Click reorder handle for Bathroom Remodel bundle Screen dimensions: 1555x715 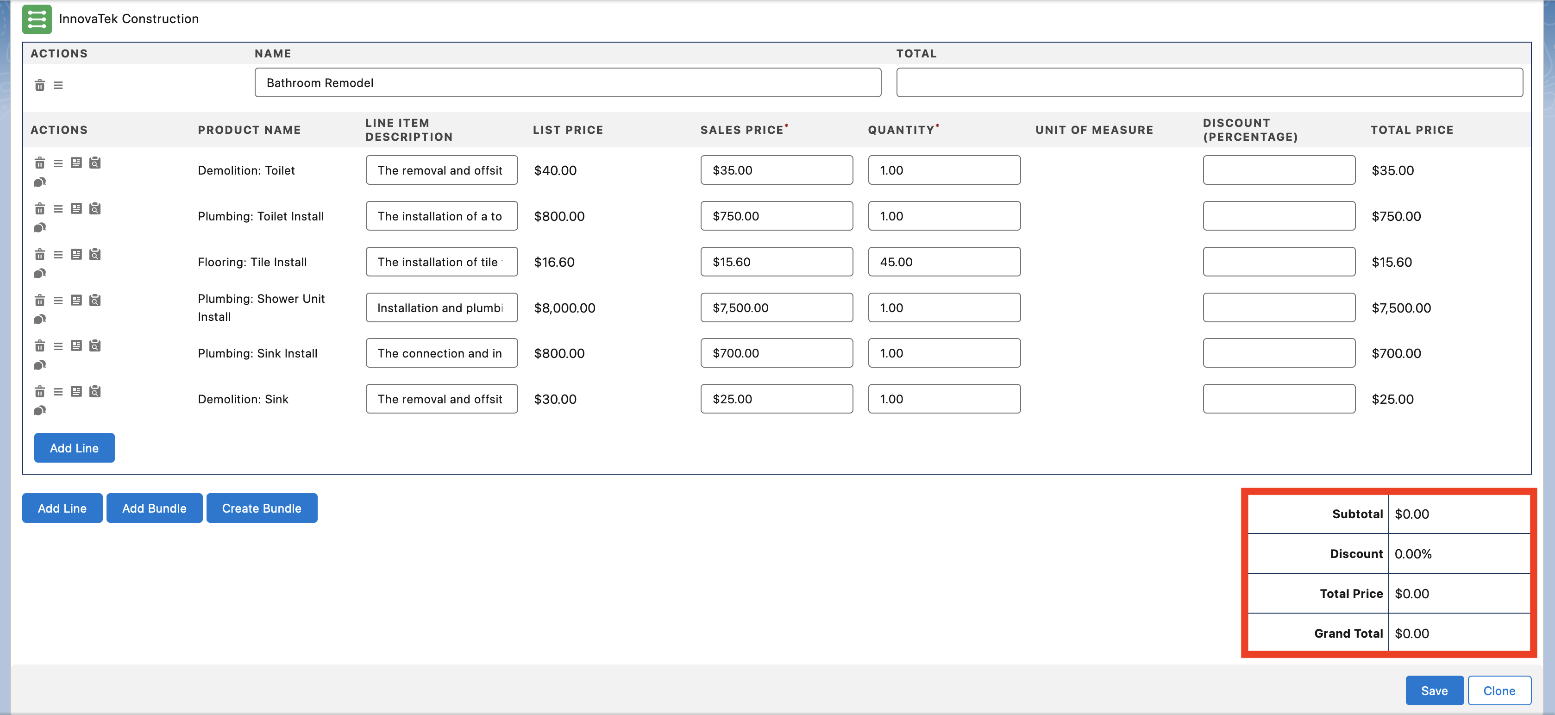coord(58,85)
